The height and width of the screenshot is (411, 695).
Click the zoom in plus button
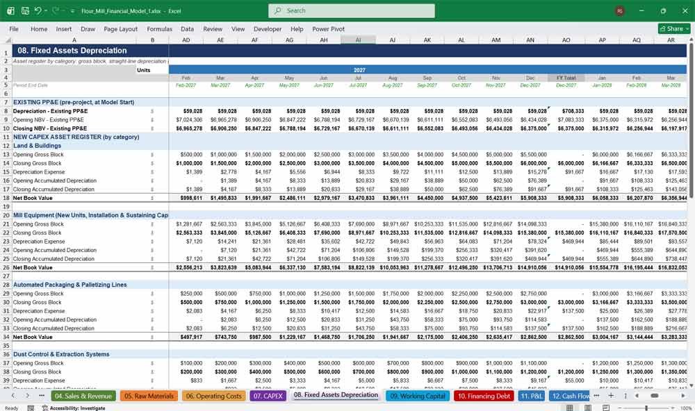click(x=673, y=408)
